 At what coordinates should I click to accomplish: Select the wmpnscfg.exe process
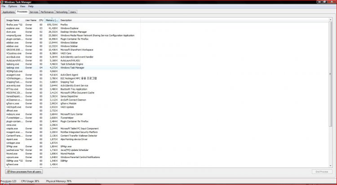tap(73, 35)
